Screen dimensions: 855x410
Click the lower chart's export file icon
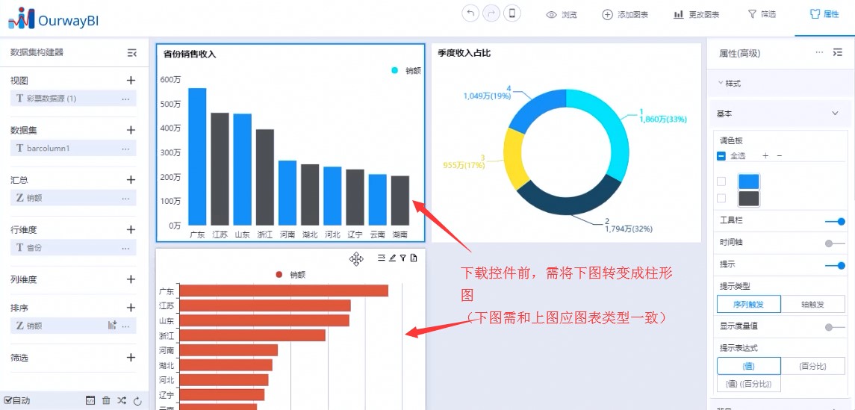414,258
